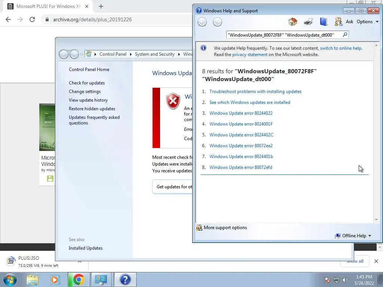383x287 pixels.
Task: Click the Help window scrollbar down arrow
Action: pyautogui.click(x=376, y=220)
